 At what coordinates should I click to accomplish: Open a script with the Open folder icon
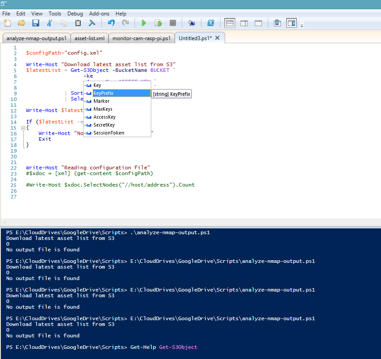click(21, 23)
